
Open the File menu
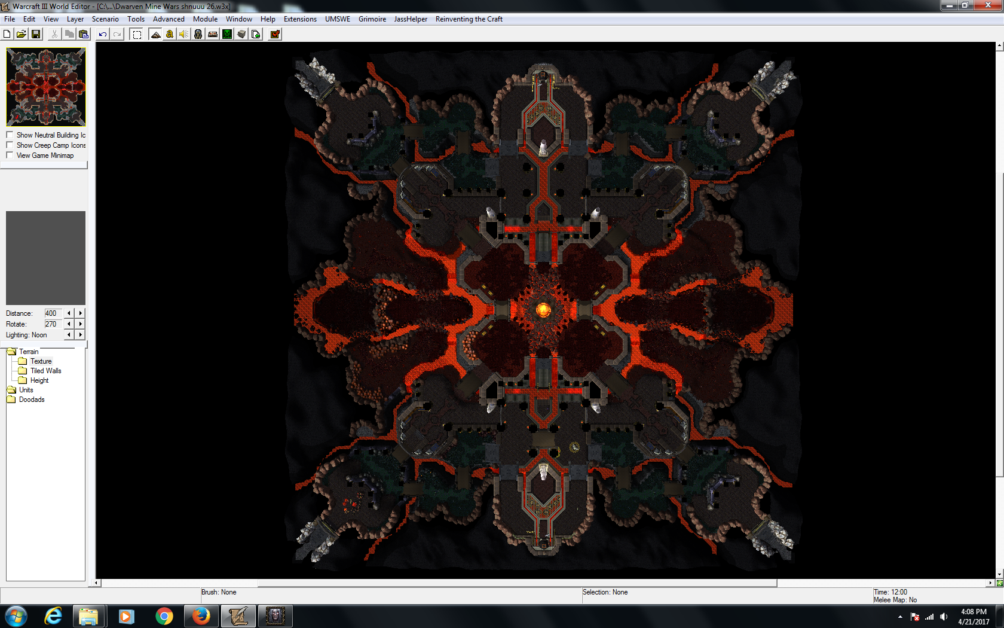[x=10, y=19]
